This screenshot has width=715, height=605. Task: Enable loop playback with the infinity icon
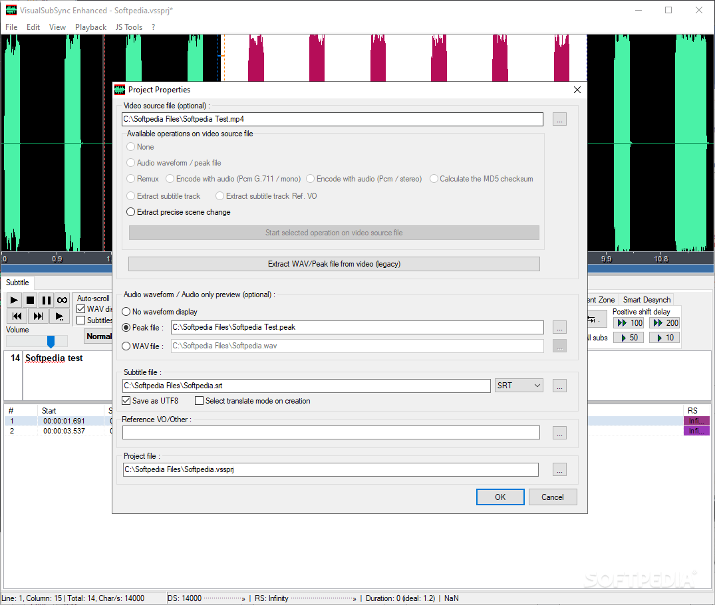click(x=61, y=300)
